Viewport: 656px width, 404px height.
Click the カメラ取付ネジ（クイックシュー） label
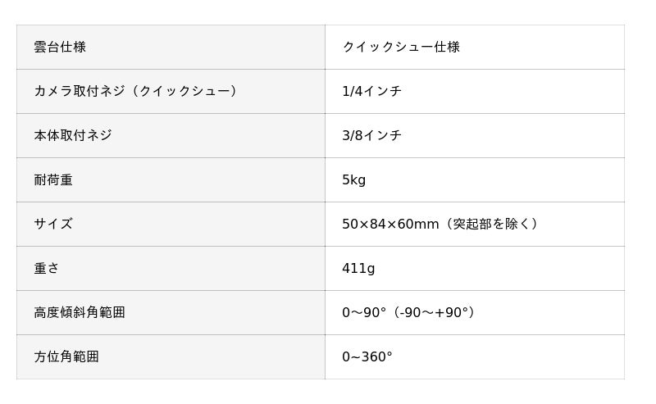pyautogui.click(x=135, y=91)
